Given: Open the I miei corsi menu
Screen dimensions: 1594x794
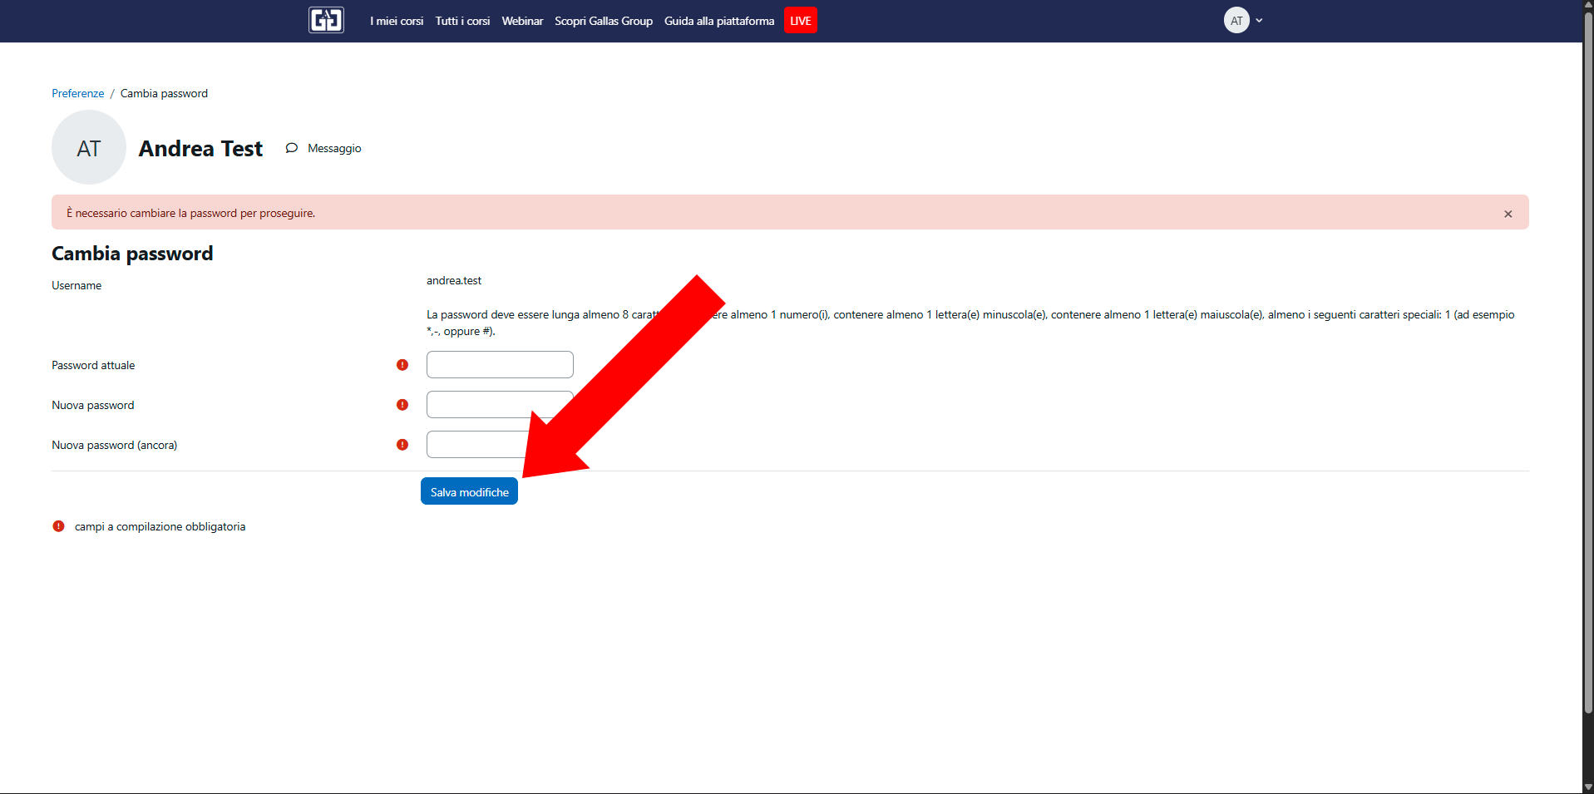Looking at the screenshot, I should 397,21.
